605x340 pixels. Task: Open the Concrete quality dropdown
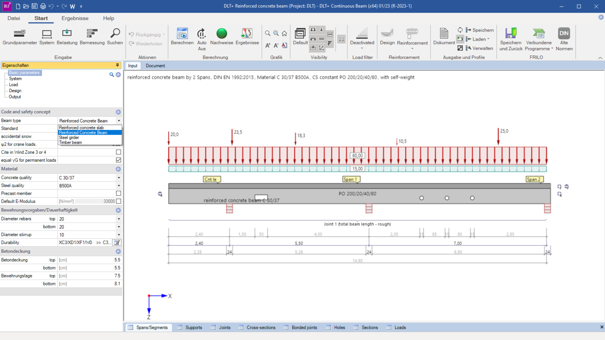pos(119,177)
